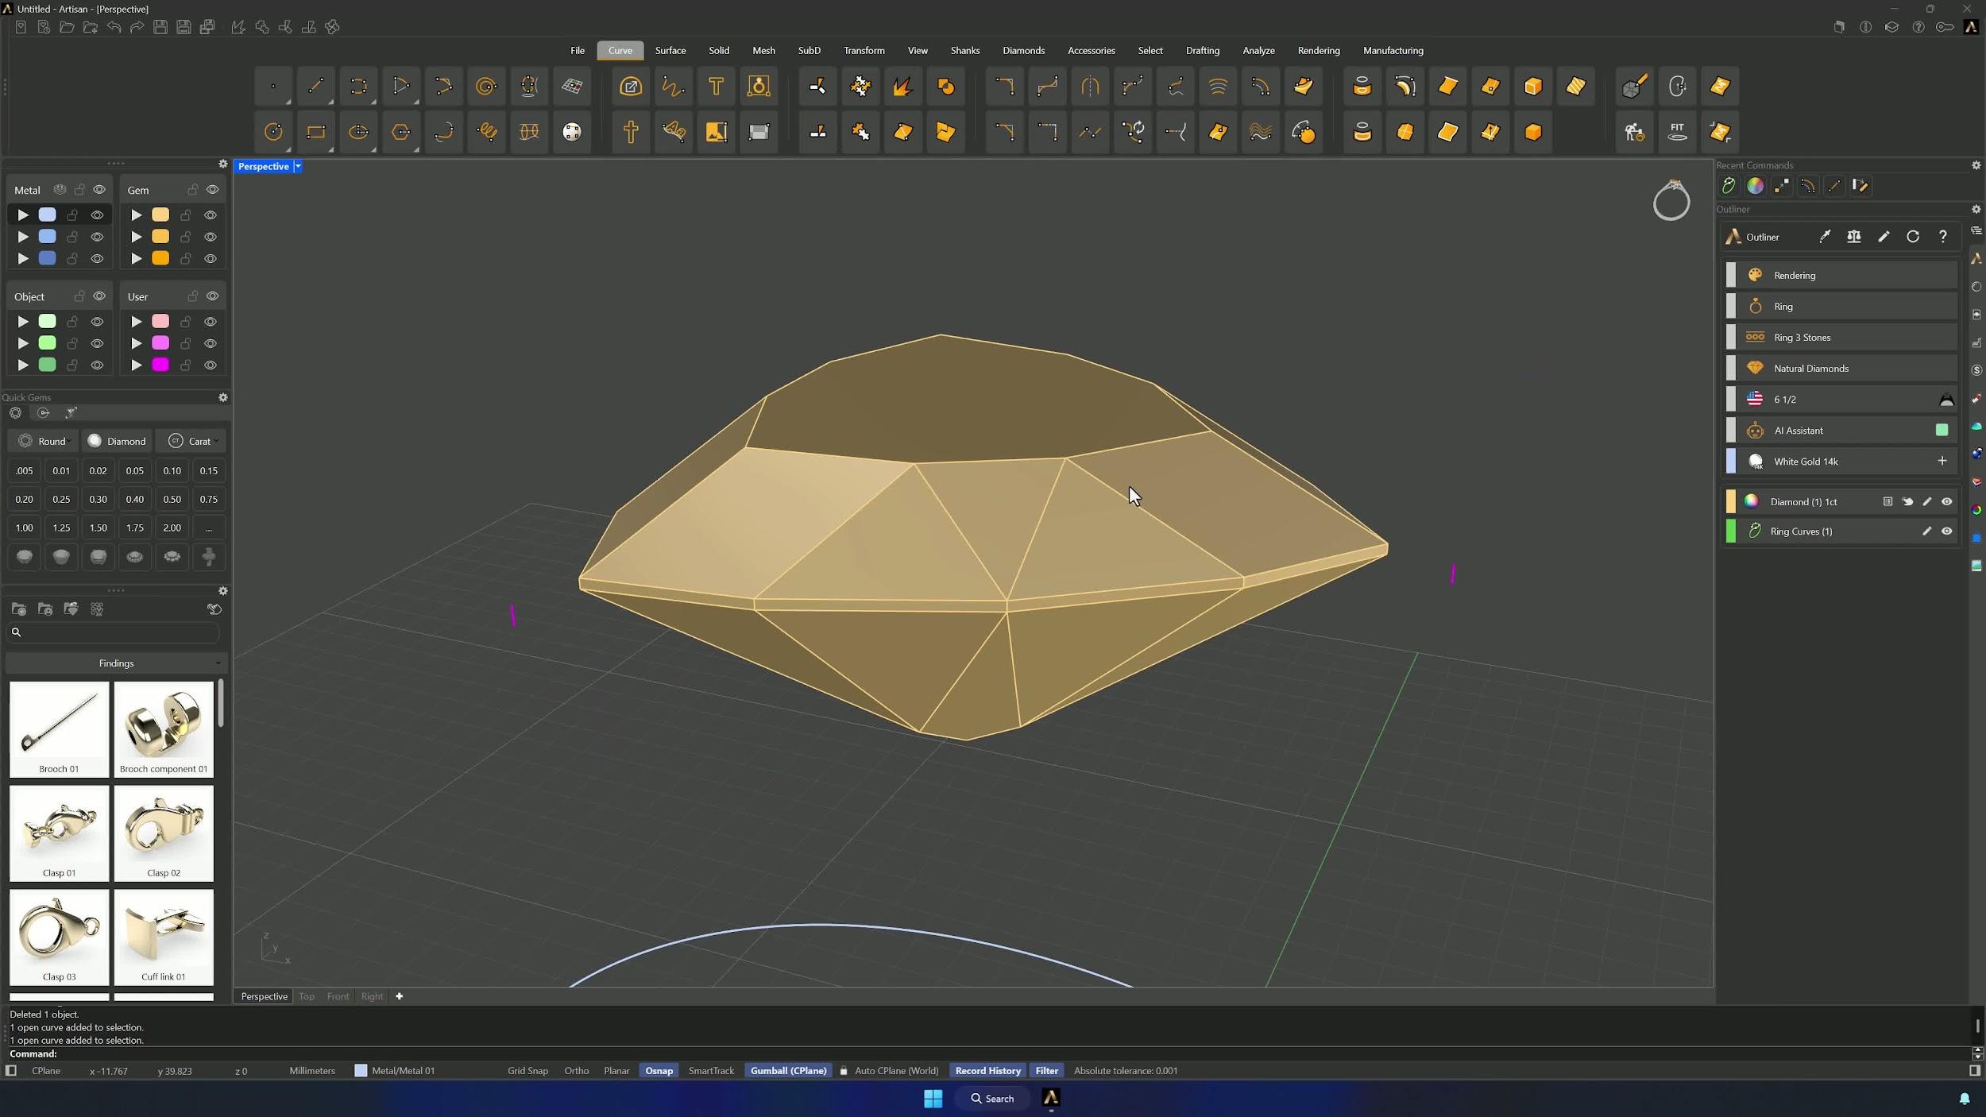Toggle visibility of the Gem layer group
The image size is (1986, 1117).
point(212,190)
